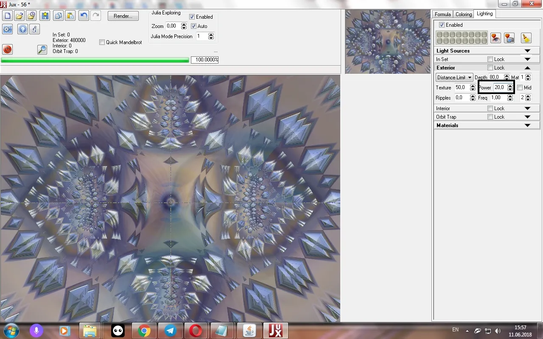Screen dimensions: 543x339
Task: Create a new fractal with the blank page icon
Action: pos(7,16)
